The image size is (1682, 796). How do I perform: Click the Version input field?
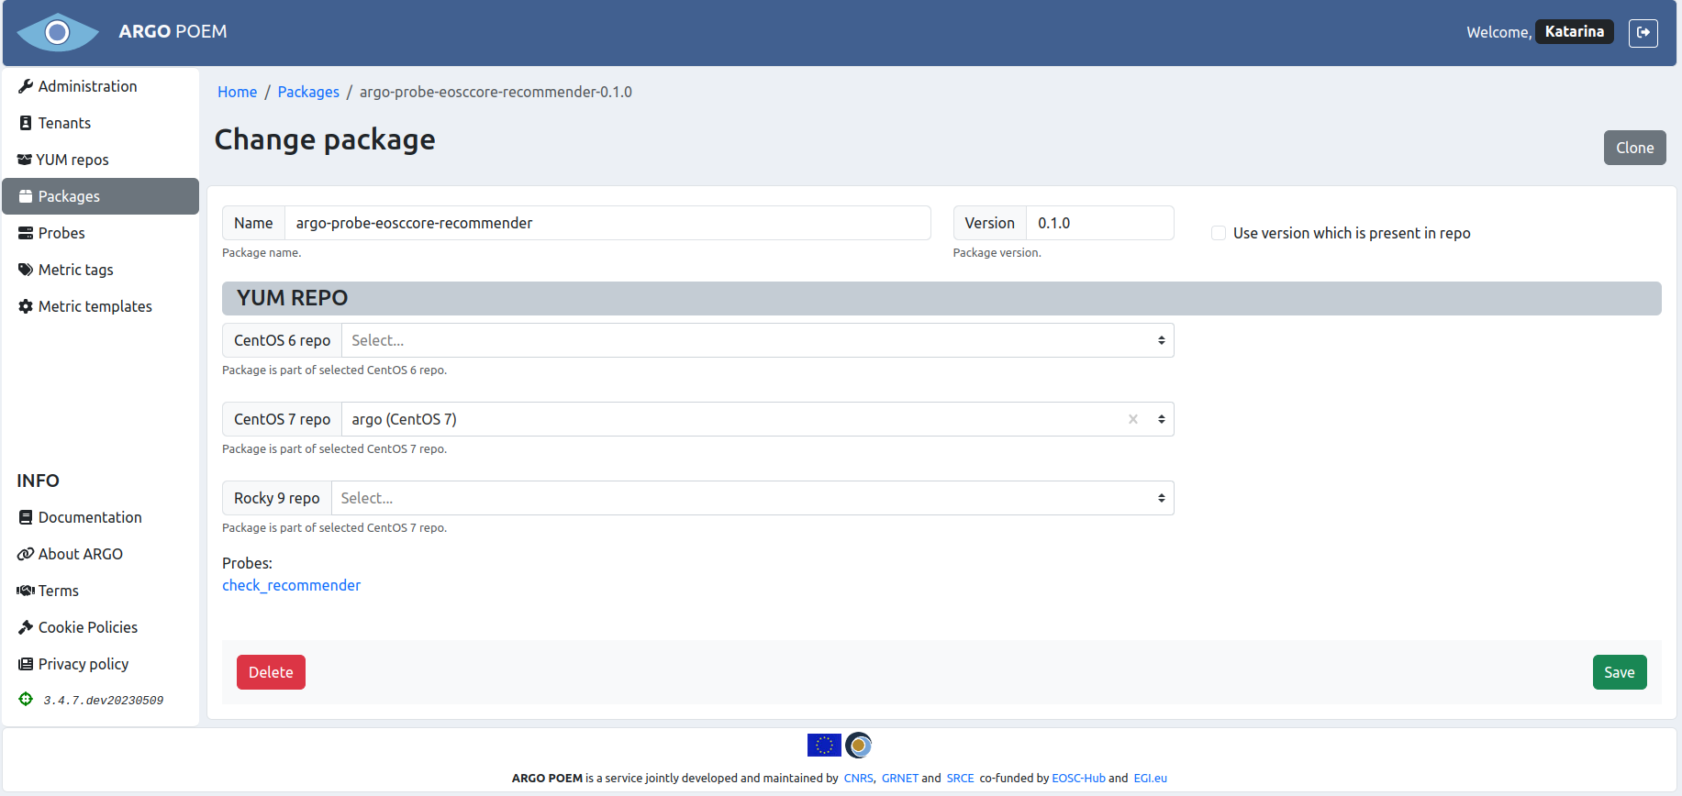tap(1099, 223)
